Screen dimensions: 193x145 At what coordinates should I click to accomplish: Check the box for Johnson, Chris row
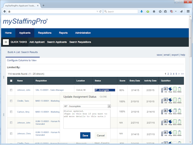click(x=11, y=134)
